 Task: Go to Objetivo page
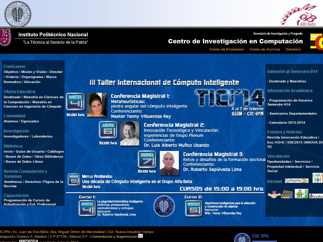11,72
